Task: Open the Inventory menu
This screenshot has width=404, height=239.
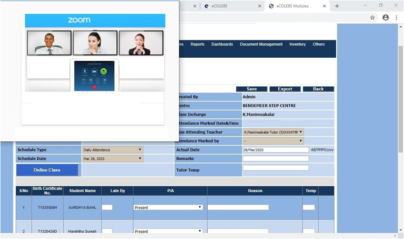Action: [297, 44]
